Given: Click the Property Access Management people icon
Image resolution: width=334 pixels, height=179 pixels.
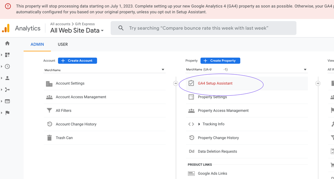Looking at the screenshot, I should click(191, 111).
